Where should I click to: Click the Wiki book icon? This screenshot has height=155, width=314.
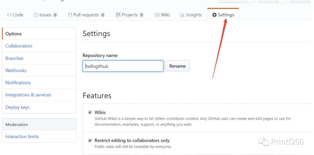click(157, 15)
